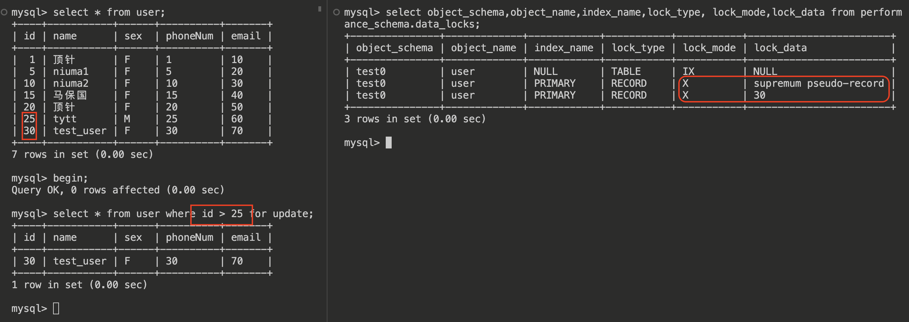Focus the block cursor in right terminal
909x322 pixels.
pyautogui.click(x=389, y=142)
